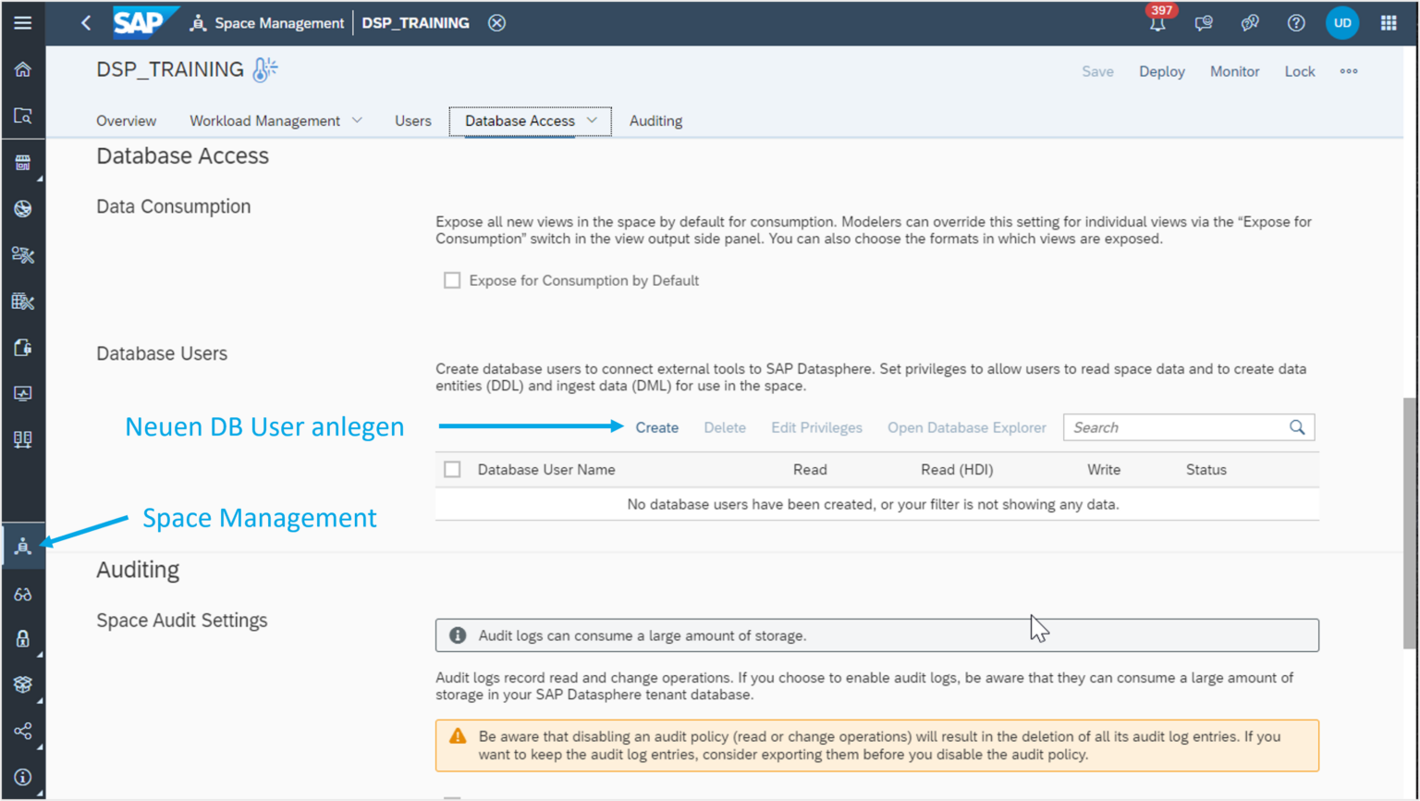Screen dimensions: 1420x801
Task: Open the Home icon in the sidebar
Action: point(23,68)
